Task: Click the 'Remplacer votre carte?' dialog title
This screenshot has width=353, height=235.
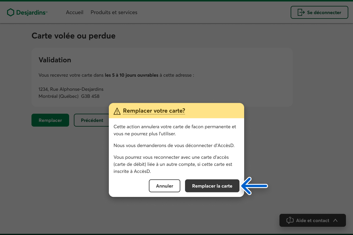Action: pos(154,111)
